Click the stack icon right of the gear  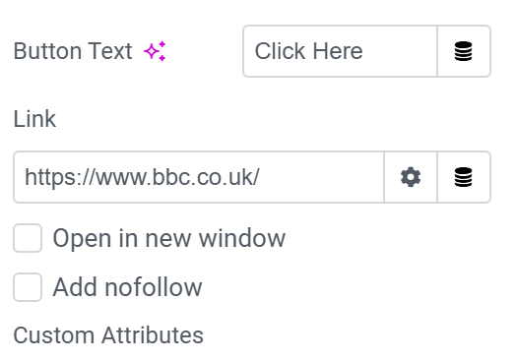click(464, 177)
